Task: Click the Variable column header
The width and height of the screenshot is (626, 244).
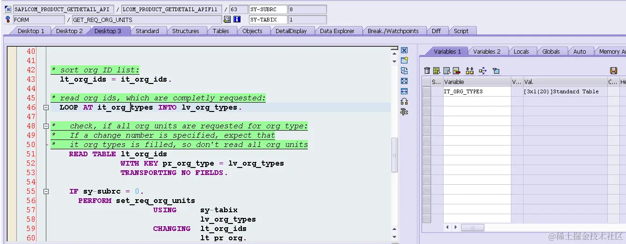Action: [x=477, y=82]
